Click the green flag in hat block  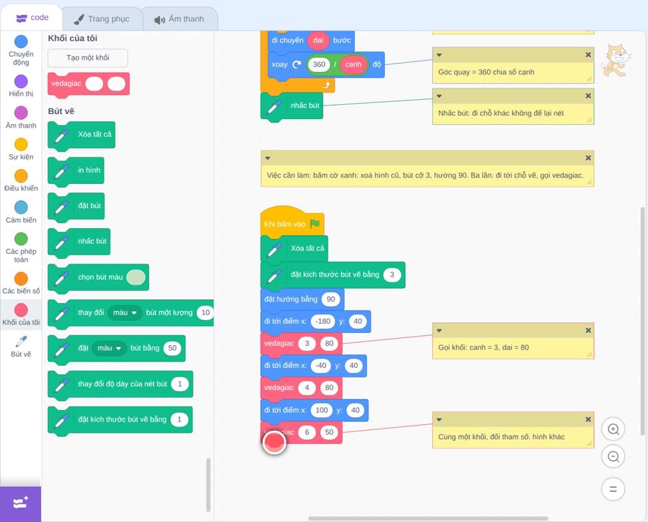tap(315, 224)
